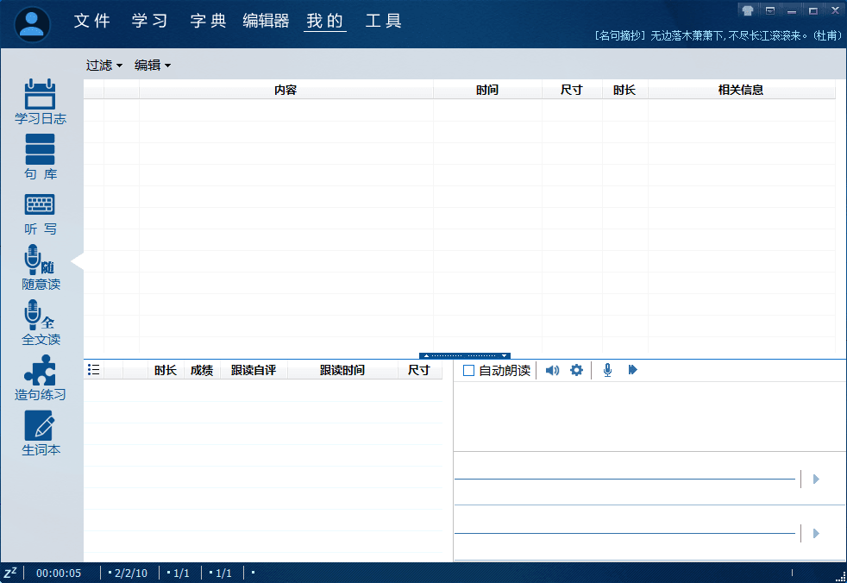
Task: Open the 文件 menu
Action: tap(92, 22)
